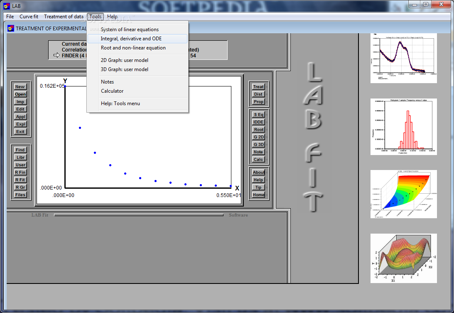Click the Treatment of Experimental window icon
This screenshot has width=454, height=313.
pos(11,28)
